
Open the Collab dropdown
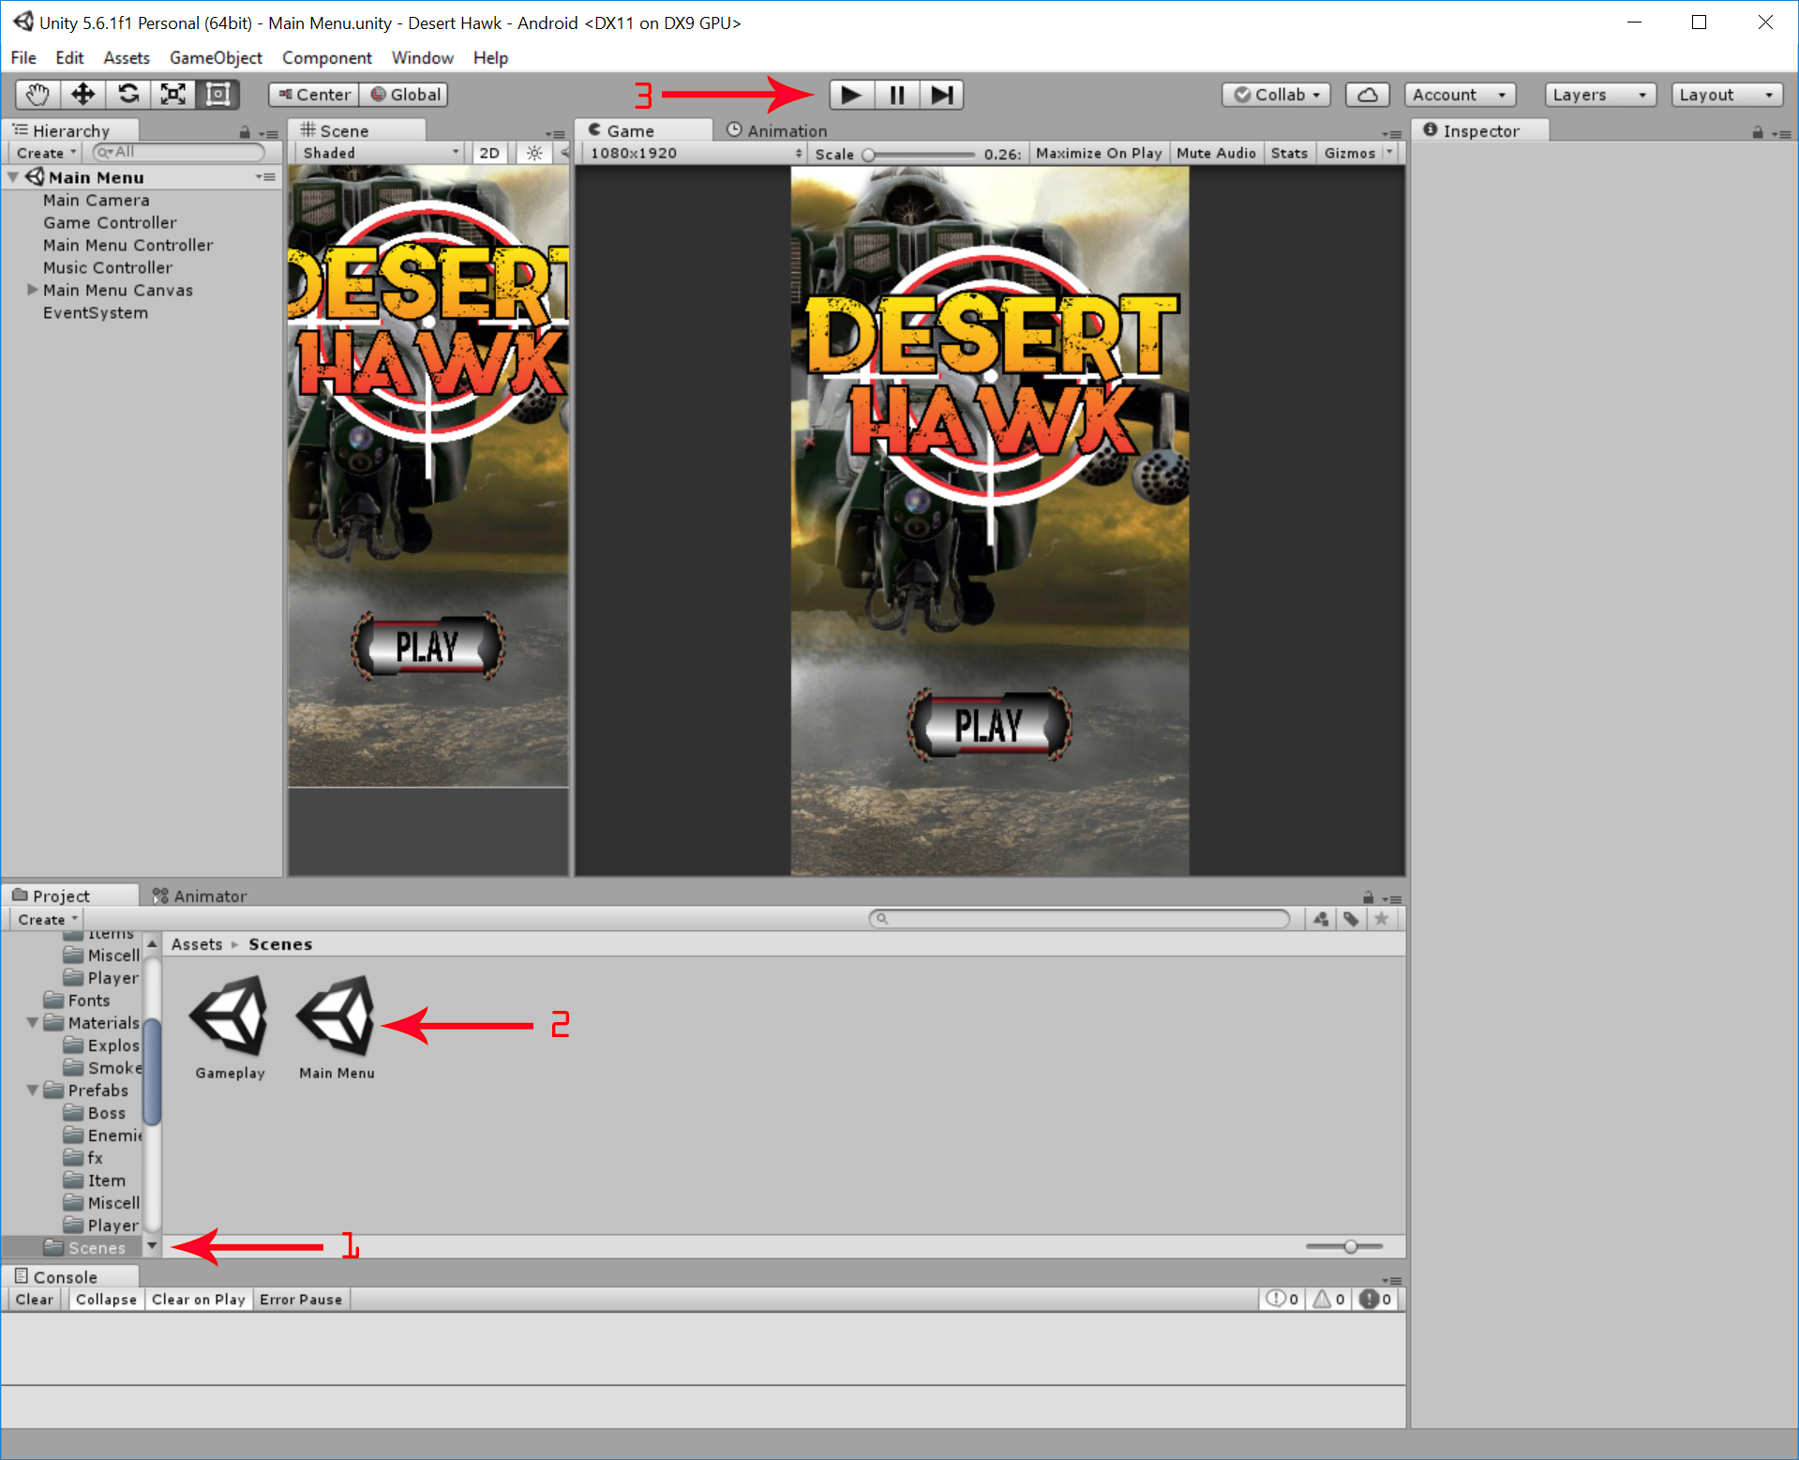pyautogui.click(x=1276, y=95)
